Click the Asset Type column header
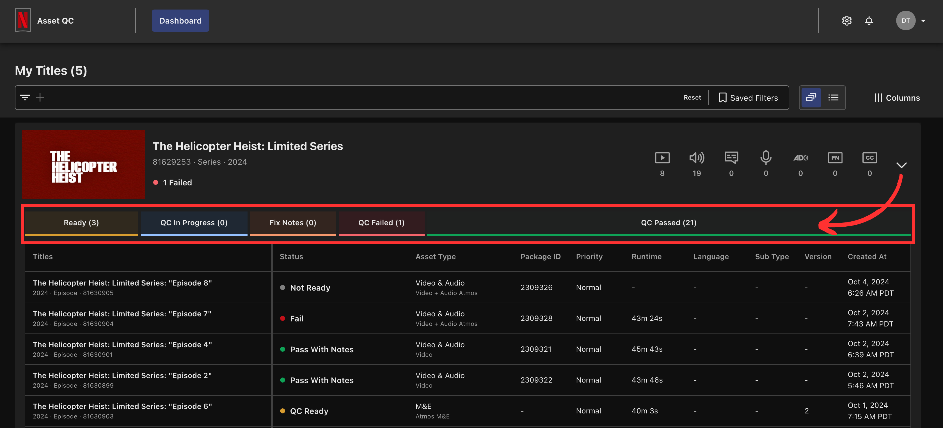This screenshot has width=943, height=428. [x=436, y=257]
